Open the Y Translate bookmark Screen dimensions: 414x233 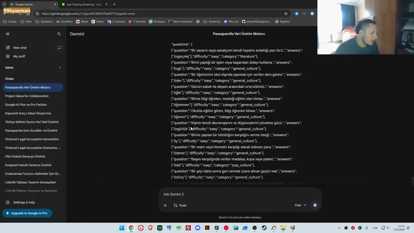point(137,22)
